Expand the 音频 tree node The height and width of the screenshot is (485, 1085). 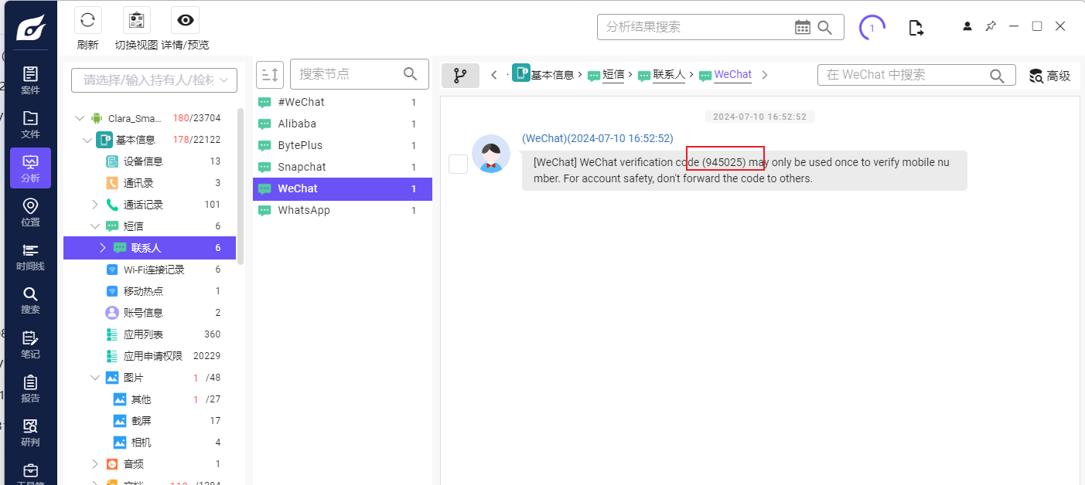pos(95,464)
